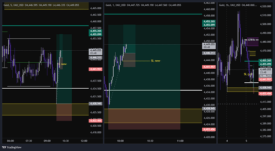Click the 09:00 label on the 5-minute time axis

tap(47, 141)
